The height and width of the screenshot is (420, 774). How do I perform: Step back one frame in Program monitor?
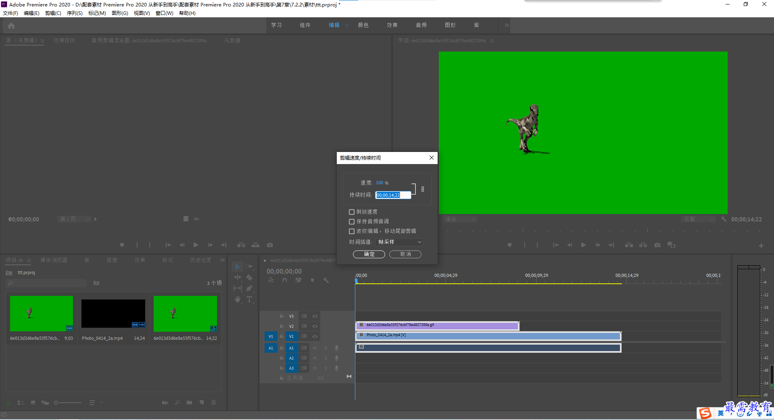pos(570,245)
